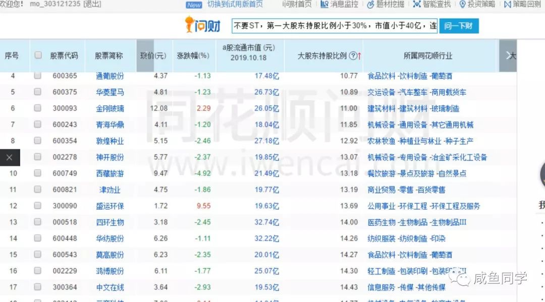Image resolution: width=545 pixels, height=302 pixels.
Task: Show more columns with right chevron
Action: tap(509, 55)
